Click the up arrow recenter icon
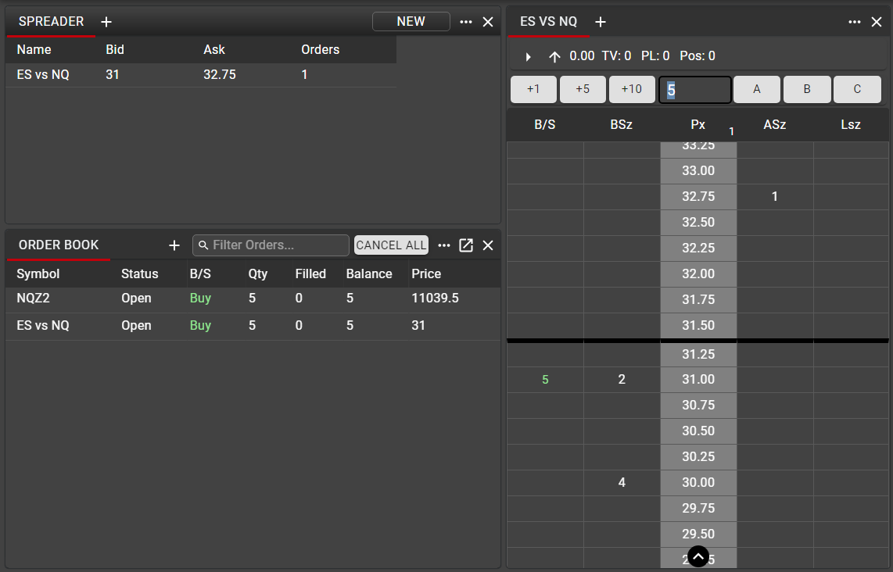Image resolution: width=893 pixels, height=572 pixels. coord(555,56)
